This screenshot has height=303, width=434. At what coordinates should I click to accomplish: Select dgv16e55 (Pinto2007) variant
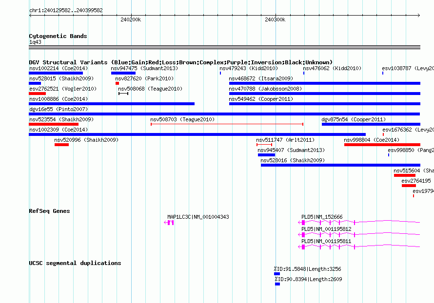click(59, 109)
